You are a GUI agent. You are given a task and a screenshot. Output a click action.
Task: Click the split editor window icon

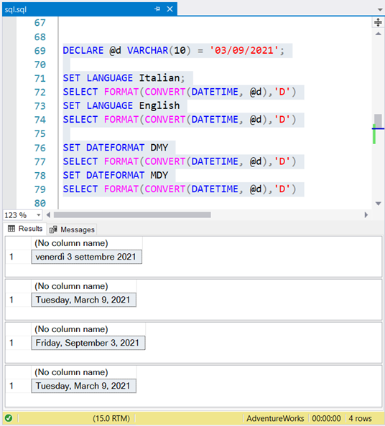(x=378, y=22)
